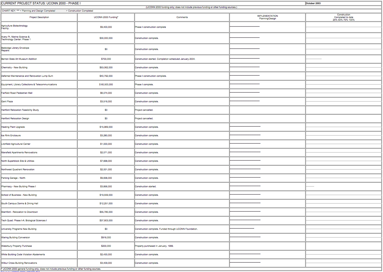This screenshot has height=272, width=383.
Task: Click the Wilbur Cross Building Renovations planning dotted line
Action: click(x=245, y=262)
